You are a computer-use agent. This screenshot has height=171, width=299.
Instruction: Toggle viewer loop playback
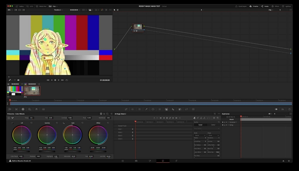[67, 80]
